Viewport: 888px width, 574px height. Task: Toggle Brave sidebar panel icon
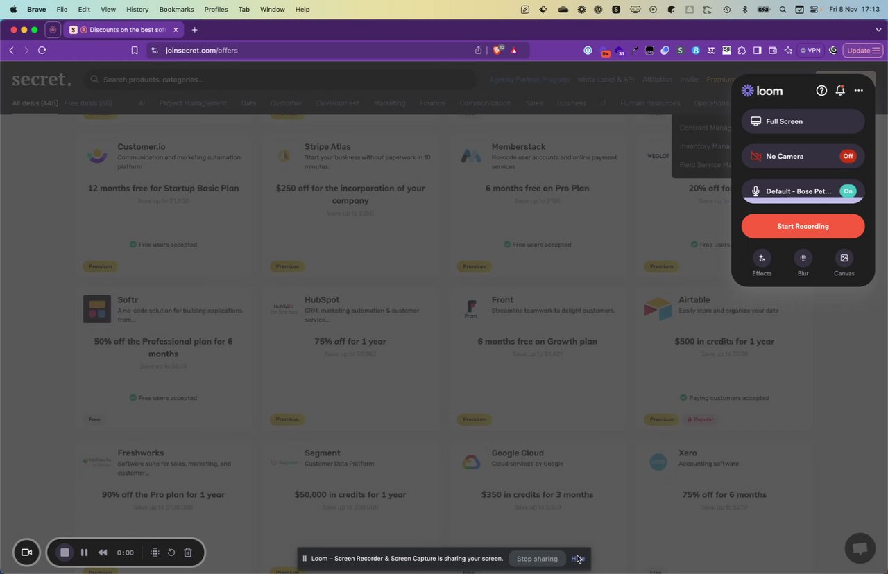coord(757,50)
